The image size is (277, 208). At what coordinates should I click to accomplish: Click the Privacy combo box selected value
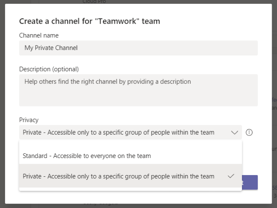pos(118,133)
